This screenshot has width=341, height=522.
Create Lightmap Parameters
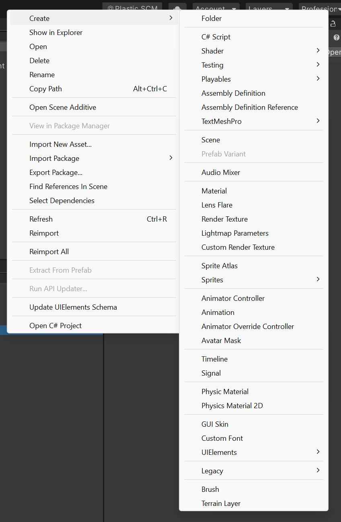(254, 233)
